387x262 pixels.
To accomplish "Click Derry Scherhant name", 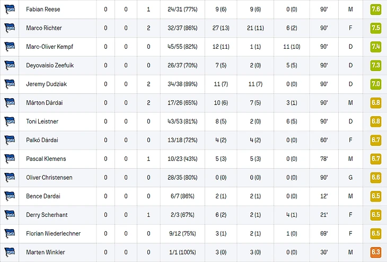I will pyautogui.click(x=47, y=215).
